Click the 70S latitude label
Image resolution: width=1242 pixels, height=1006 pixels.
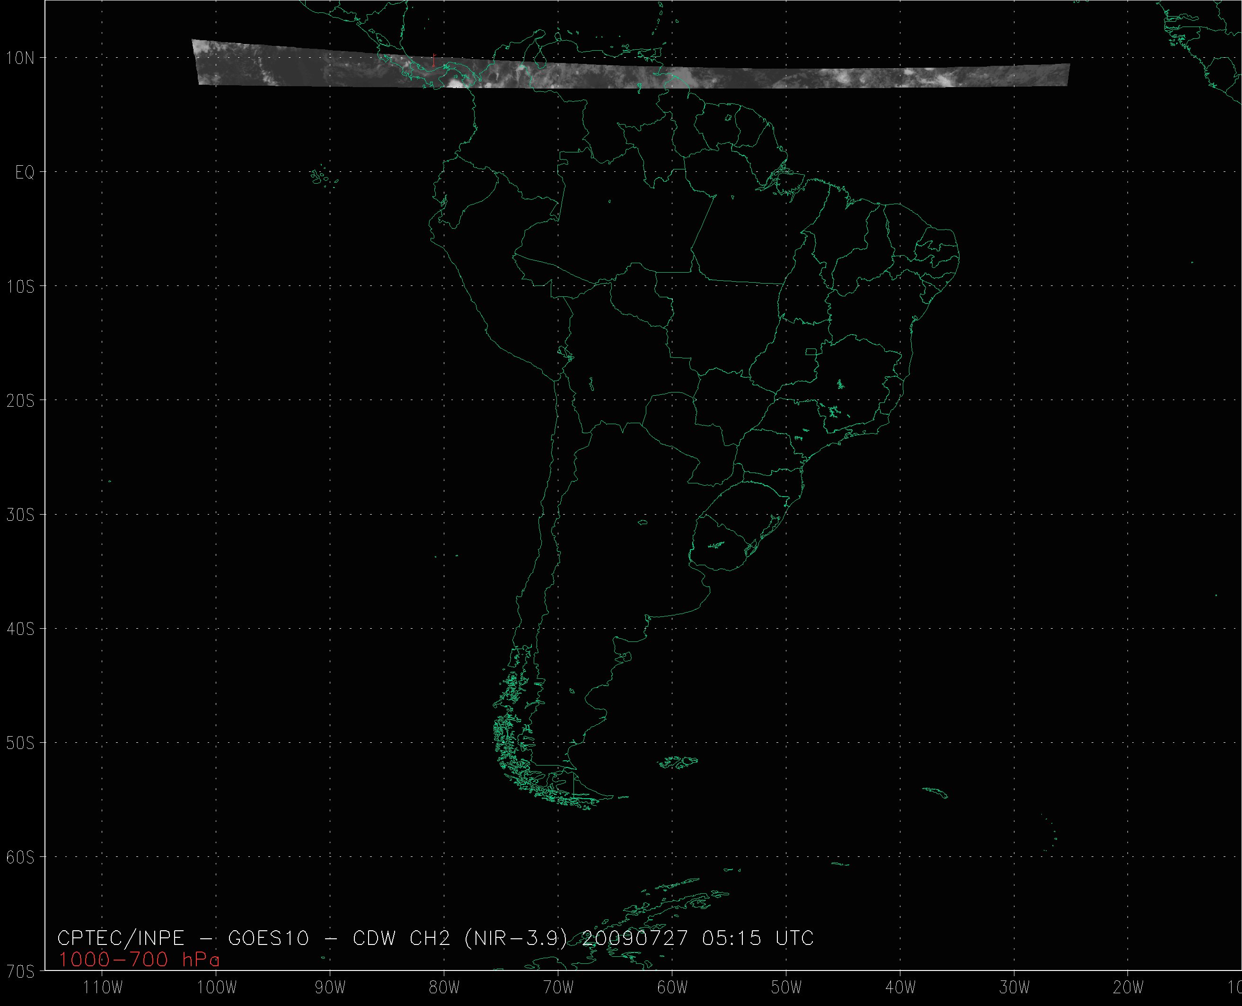[20, 970]
